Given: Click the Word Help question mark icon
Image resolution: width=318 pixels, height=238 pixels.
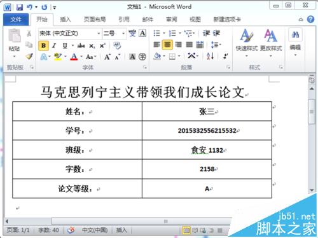Looking at the screenshot, I should [310, 19].
